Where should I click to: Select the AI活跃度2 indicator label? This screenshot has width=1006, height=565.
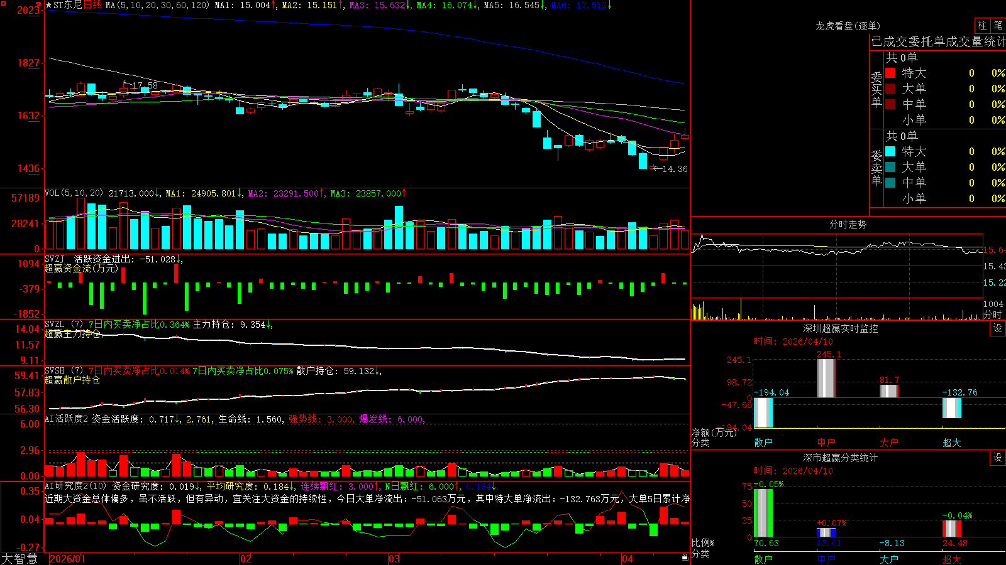(66, 419)
